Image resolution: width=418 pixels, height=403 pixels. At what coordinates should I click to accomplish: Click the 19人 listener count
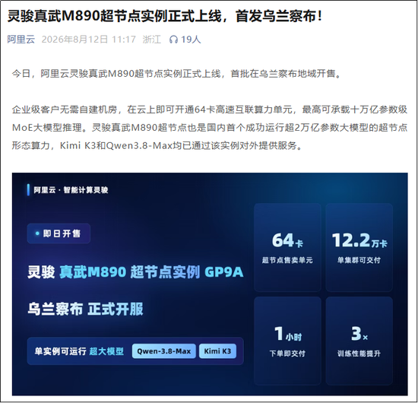(191, 40)
